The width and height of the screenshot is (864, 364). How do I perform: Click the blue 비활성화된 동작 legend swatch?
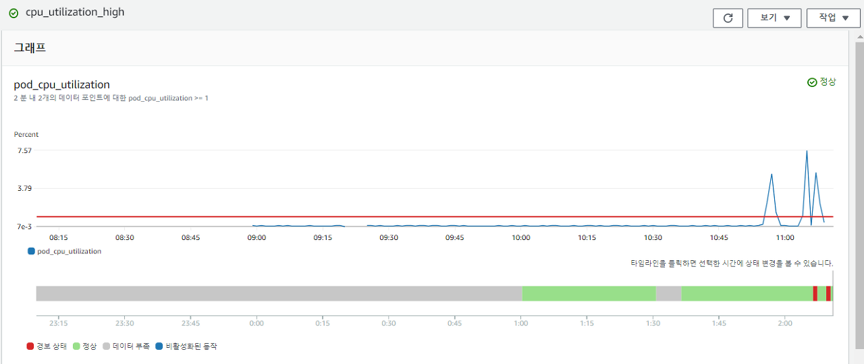[159, 346]
